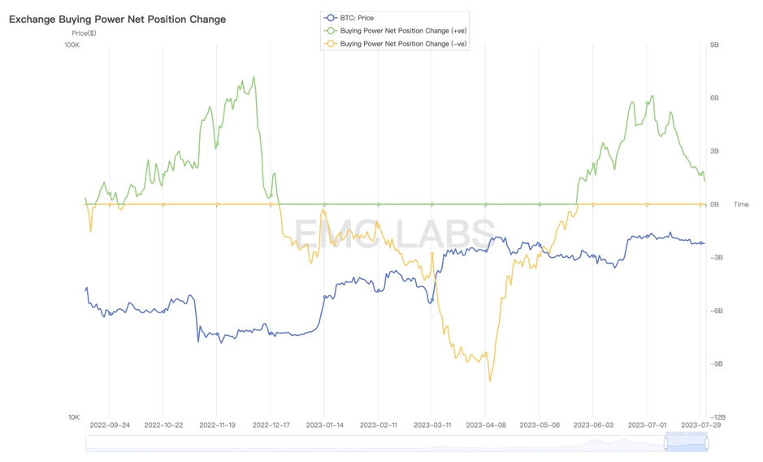Click the unselected left portion of zoom bar

(375, 443)
